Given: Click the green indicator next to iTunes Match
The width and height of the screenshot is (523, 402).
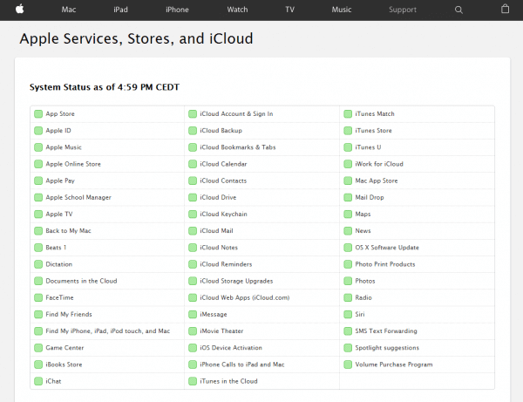Looking at the screenshot, I should (x=348, y=113).
